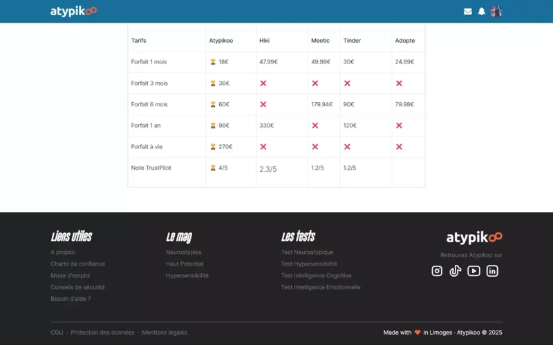Click the Adopte red cross in Forfait à vie row

pyautogui.click(x=399, y=147)
